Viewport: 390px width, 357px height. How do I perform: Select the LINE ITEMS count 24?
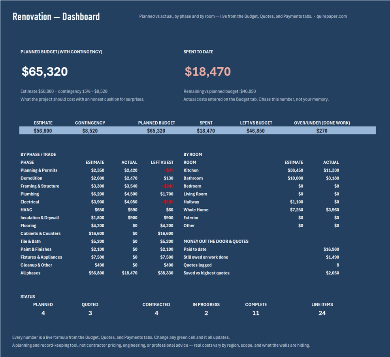pos(322,313)
